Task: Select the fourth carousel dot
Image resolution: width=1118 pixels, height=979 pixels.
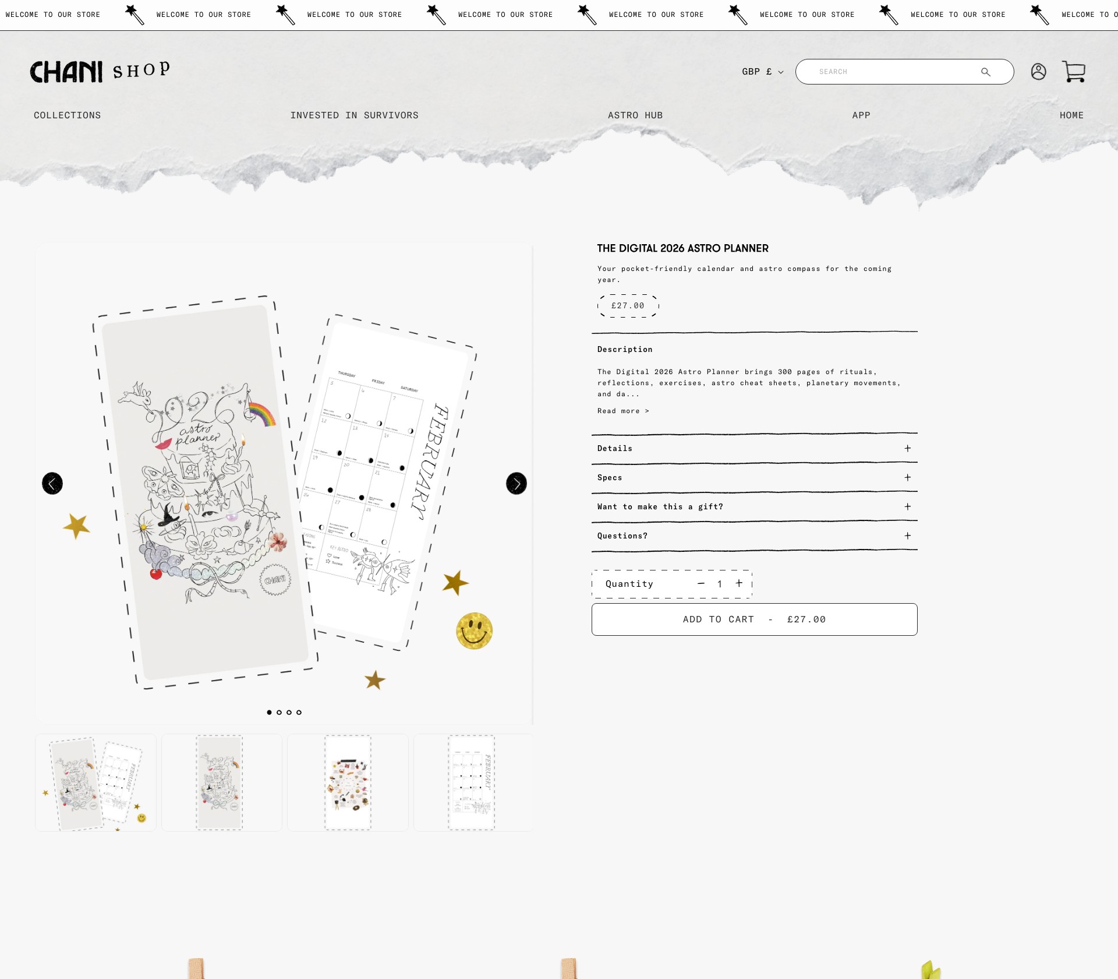Action: click(299, 712)
